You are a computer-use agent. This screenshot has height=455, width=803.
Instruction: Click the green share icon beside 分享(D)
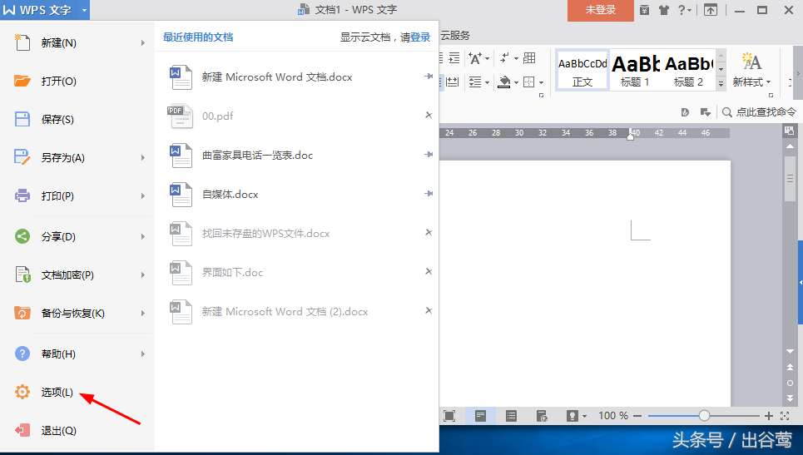(x=22, y=236)
